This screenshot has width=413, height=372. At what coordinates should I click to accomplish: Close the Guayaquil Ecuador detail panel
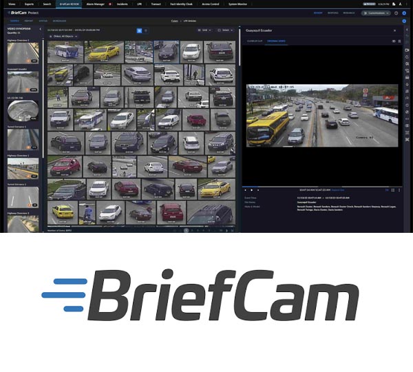[x=394, y=30]
